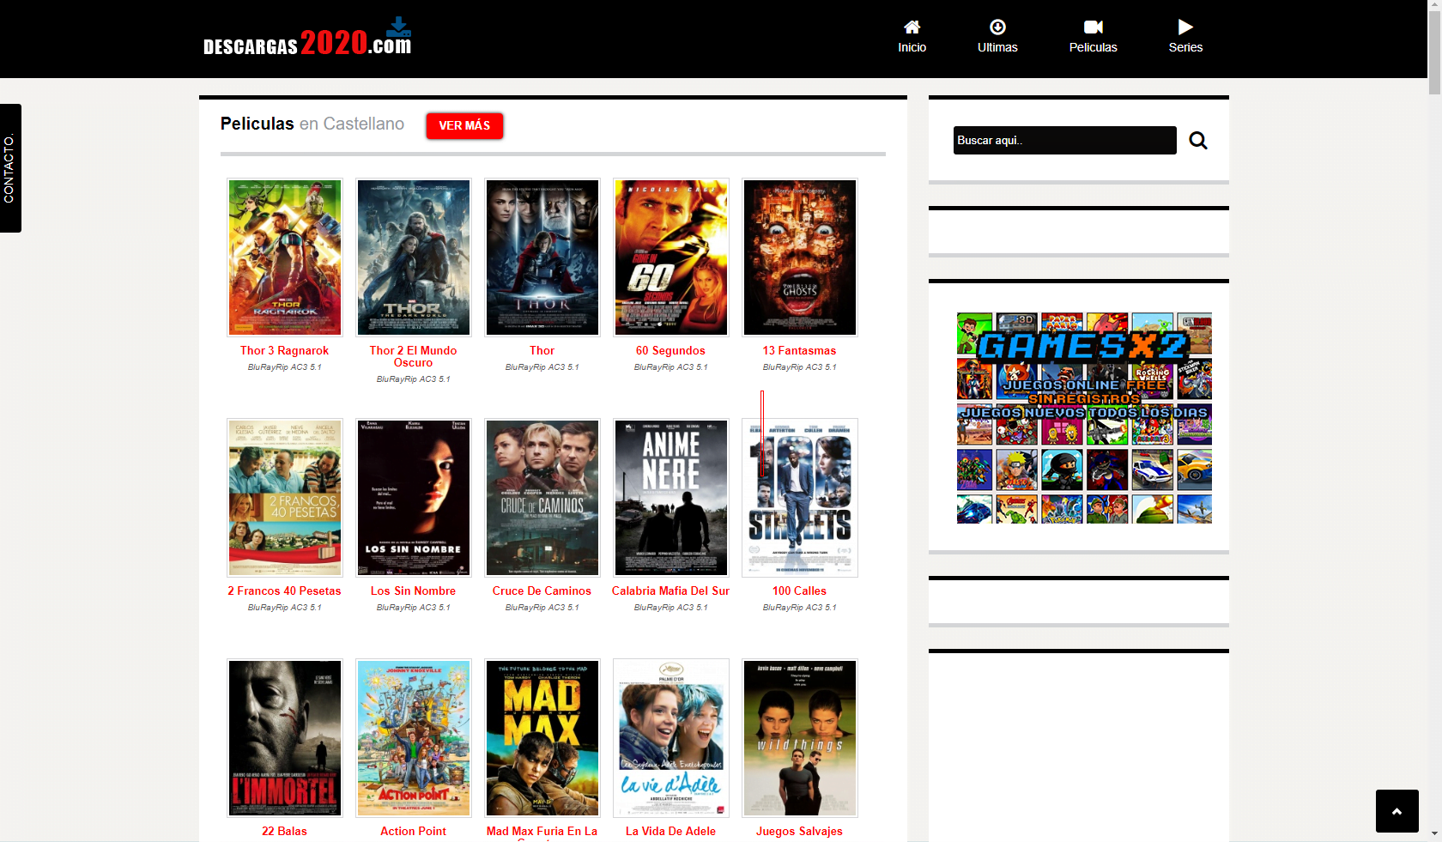1442x842 pixels.
Task: Select the Mad Max poster thumbnail
Action: [542, 738]
